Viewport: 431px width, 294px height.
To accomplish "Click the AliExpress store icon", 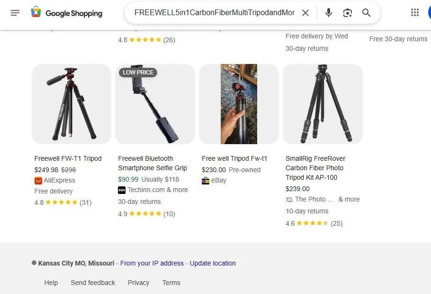I will click(38, 180).
